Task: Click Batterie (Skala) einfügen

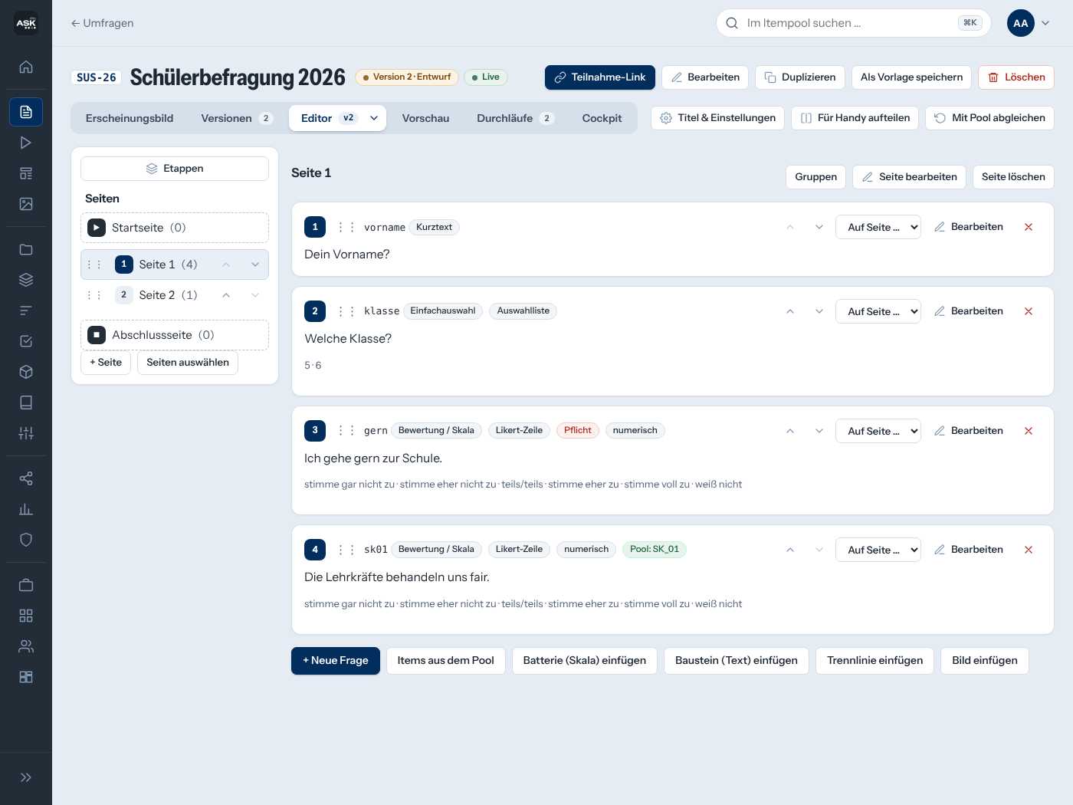Action: pos(585,661)
